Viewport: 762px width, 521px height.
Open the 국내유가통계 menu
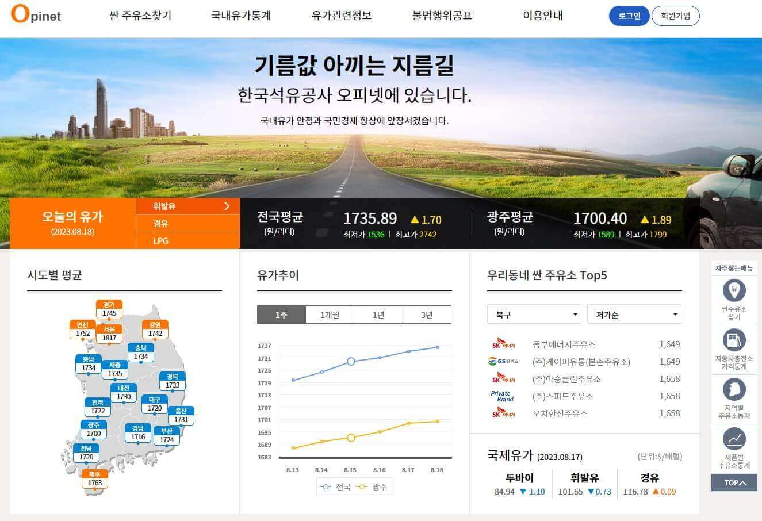point(241,16)
